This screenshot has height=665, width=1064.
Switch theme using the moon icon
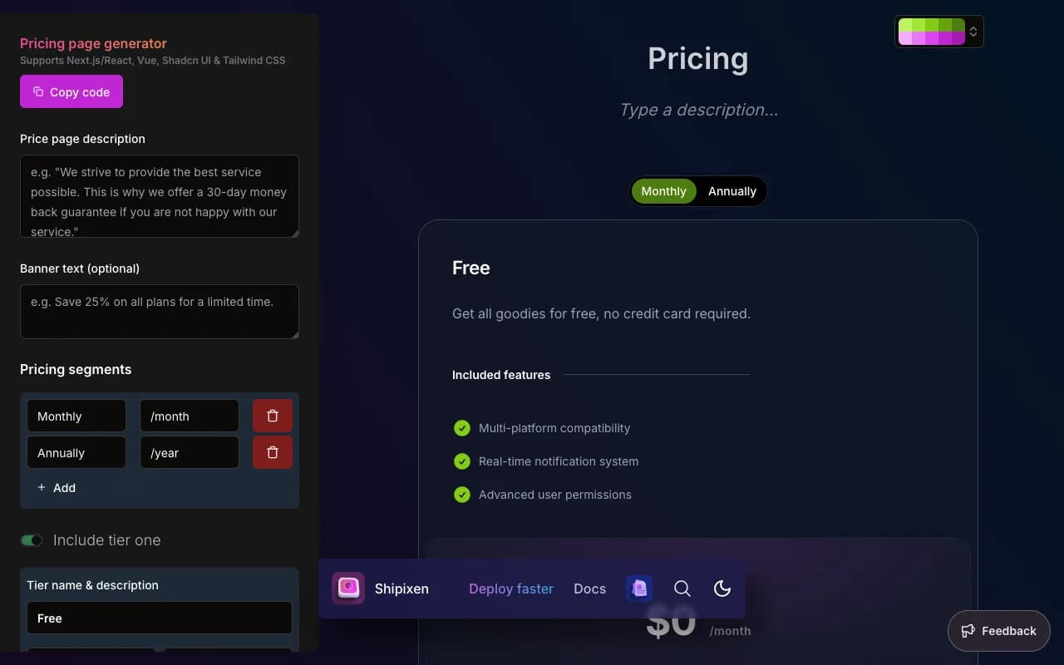coord(722,589)
